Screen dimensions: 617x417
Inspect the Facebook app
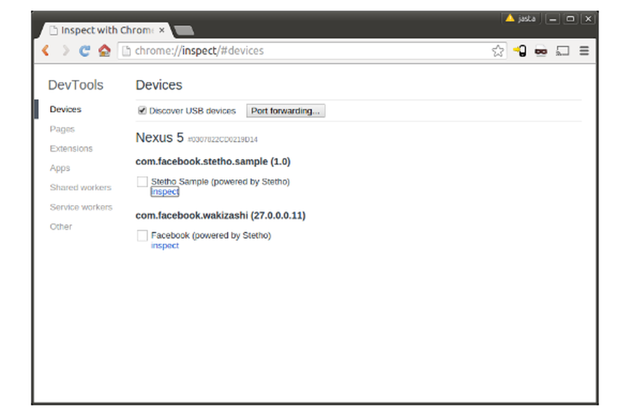point(165,245)
